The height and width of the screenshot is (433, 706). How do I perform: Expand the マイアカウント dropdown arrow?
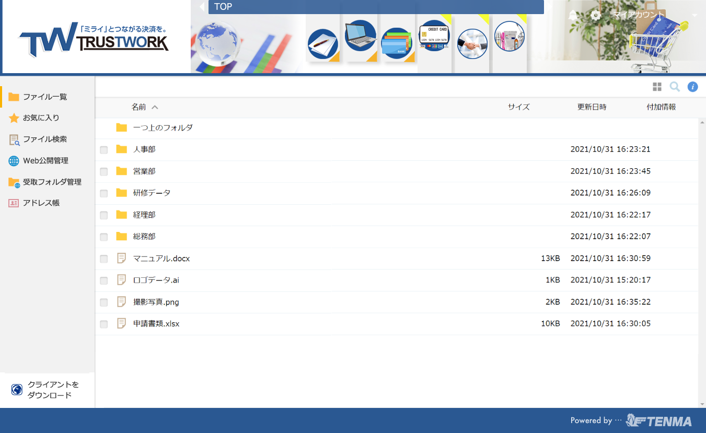(x=695, y=15)
